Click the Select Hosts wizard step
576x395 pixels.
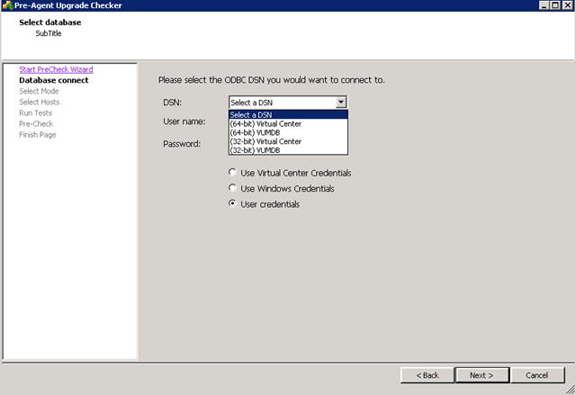coord(40,102)
